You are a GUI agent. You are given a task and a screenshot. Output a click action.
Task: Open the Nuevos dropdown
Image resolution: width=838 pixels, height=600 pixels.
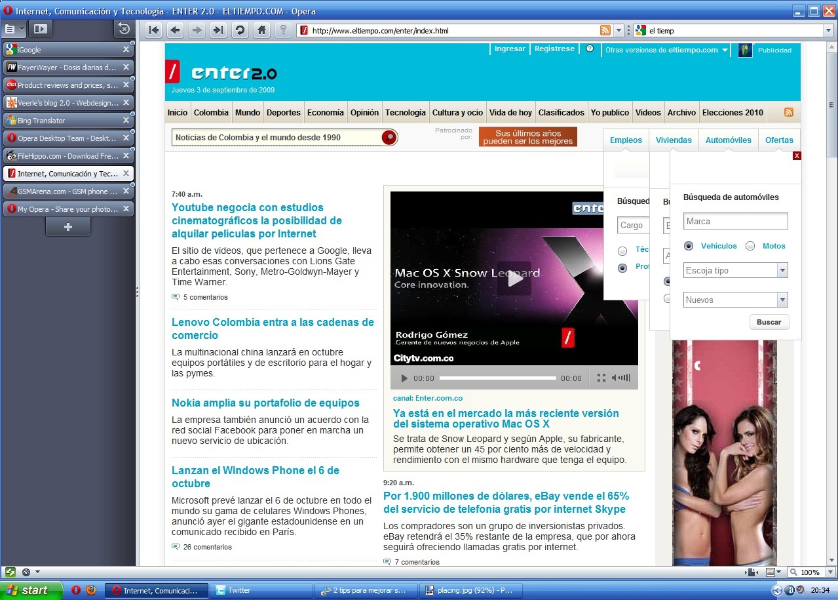pos(735,300)
